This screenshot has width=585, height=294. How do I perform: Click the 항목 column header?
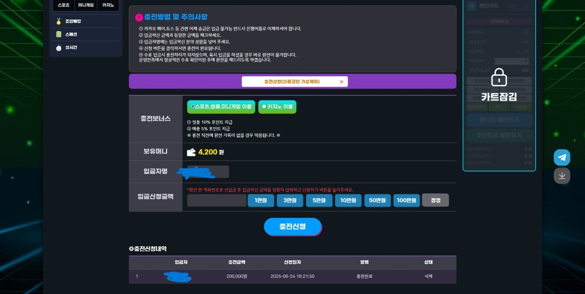tap(364, 262)
